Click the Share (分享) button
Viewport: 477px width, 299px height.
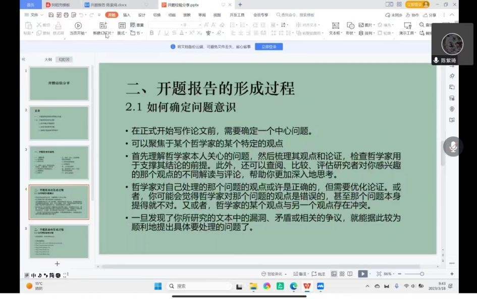tap(430, 15)
